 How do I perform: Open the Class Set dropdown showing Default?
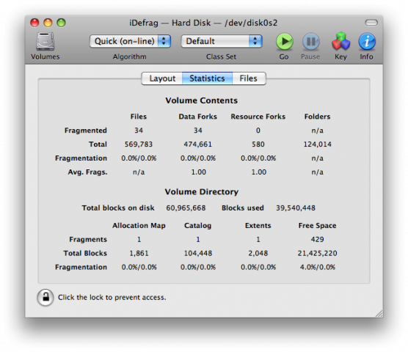point(222,41)
